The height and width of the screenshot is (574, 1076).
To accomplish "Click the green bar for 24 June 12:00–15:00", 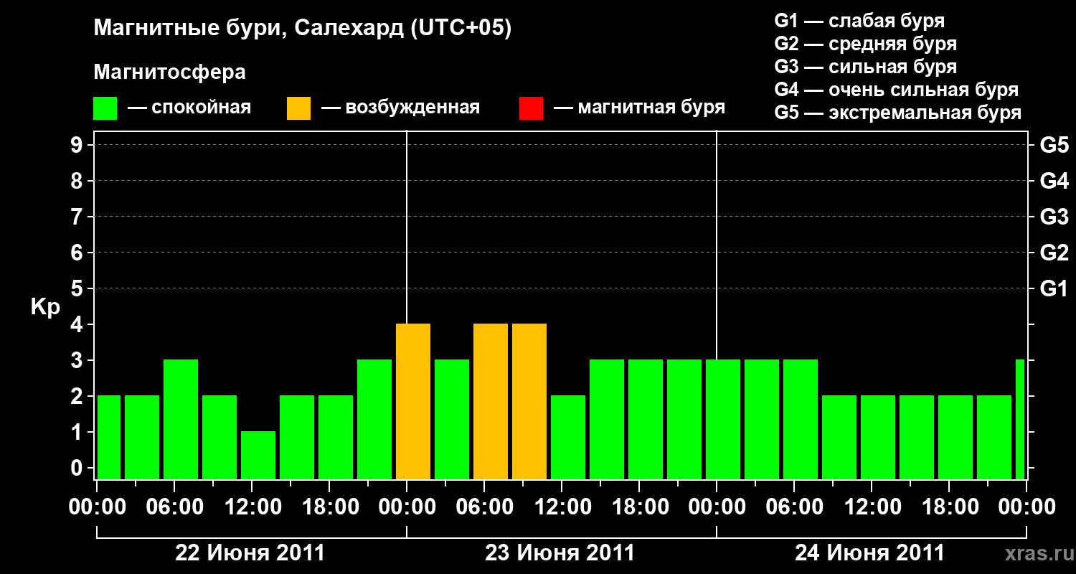I will click(x=878, y=437).
